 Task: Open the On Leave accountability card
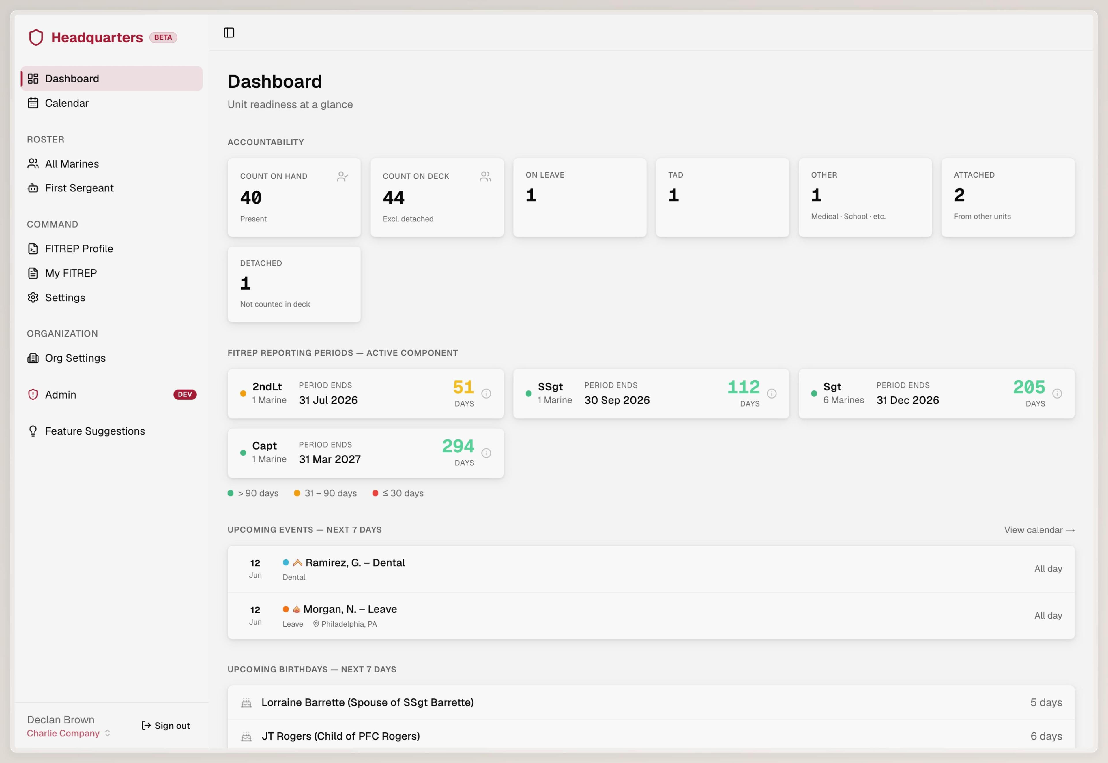(579, 198)
